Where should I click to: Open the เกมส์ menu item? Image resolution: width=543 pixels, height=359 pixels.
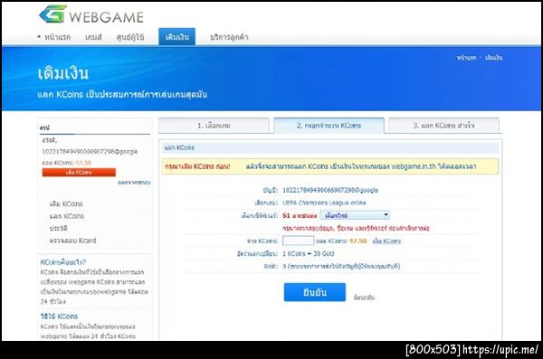coord(93,37)
